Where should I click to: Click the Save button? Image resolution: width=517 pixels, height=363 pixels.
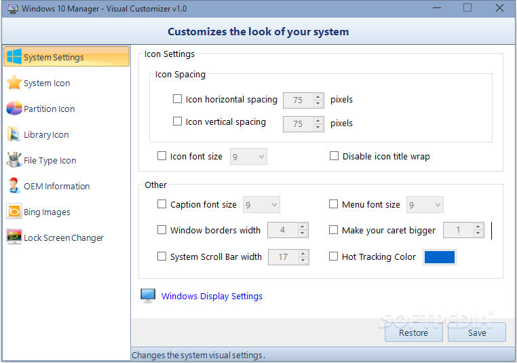(477, 332)
